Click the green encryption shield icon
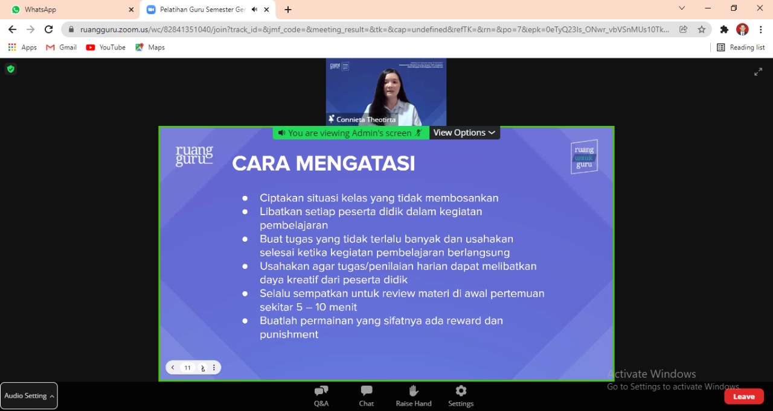 [11, 69]
